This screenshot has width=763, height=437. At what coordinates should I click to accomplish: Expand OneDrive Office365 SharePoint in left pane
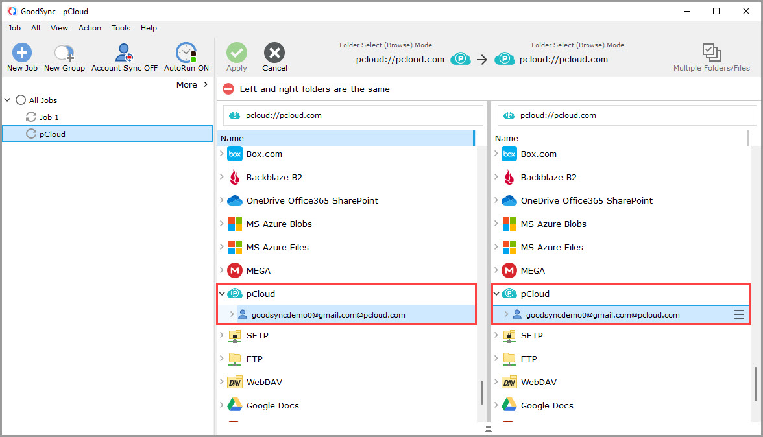coord(222,200)
